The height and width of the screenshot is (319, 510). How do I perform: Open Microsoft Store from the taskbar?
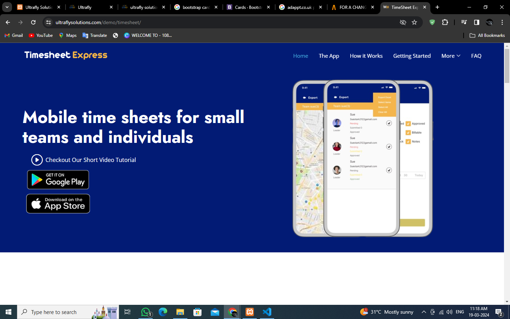coord(198,312)
